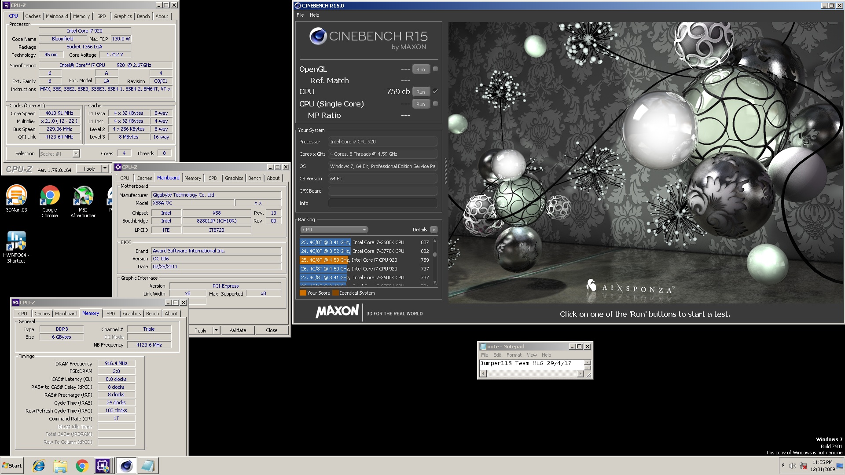Screen dimensions: 845x475
Task: Expand the ranking Details arrow button
Action: coord(434,230)
